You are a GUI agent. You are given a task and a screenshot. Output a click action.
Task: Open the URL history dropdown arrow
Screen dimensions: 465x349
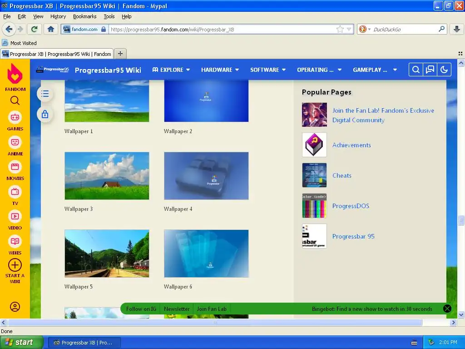coord(349,29)
